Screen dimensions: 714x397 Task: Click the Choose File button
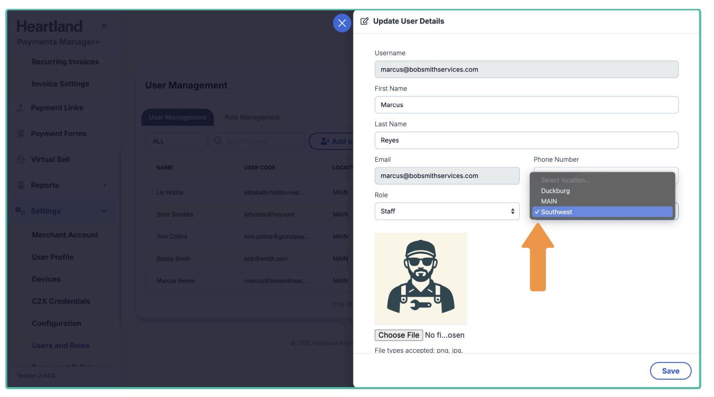tap(398, 335)
